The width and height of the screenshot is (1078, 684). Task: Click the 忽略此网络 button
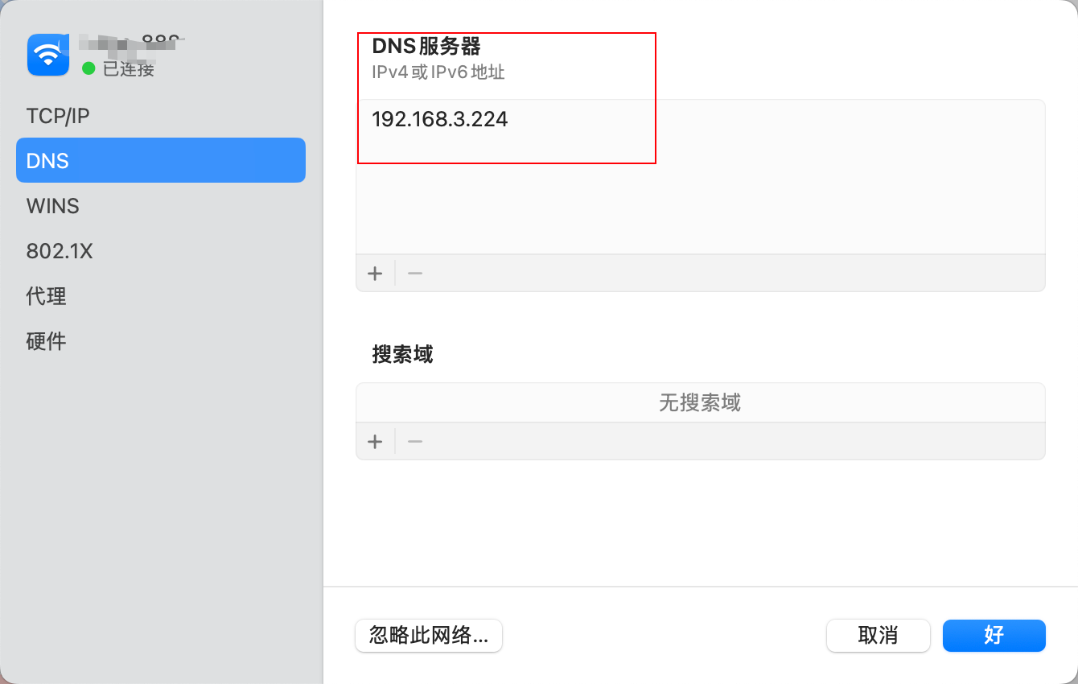pyautogui.click(x=428, y=636)
